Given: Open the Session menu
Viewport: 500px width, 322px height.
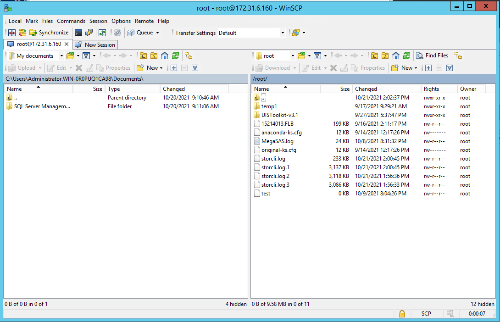Looking at the screenshot, I should 98,21.
